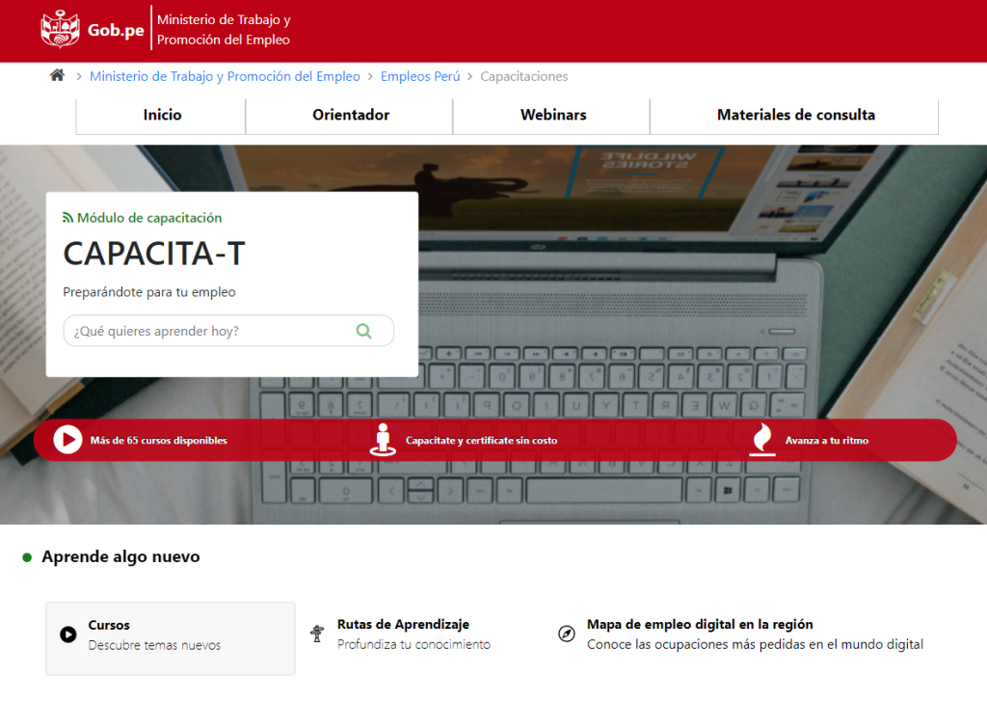Click the person icon beside Capacítate

(x=383, y=440)
